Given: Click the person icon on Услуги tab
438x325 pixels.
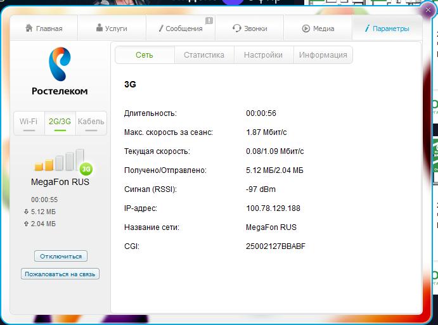Looking at the screenshot, I should point(100,29).
